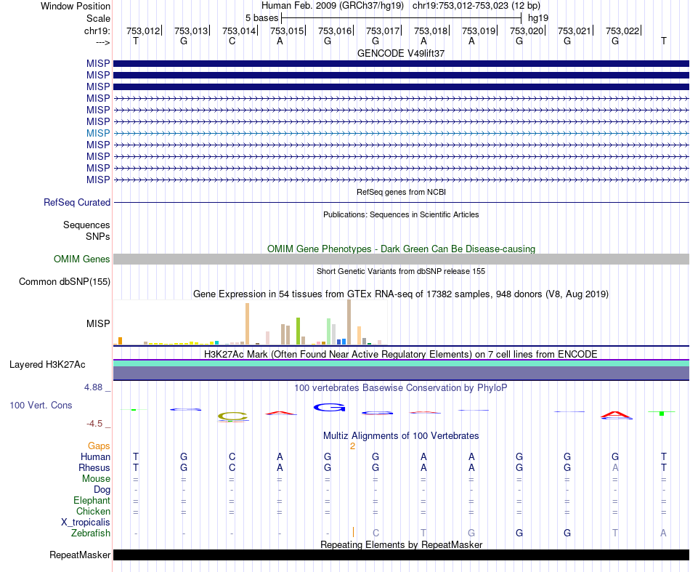Click the 4.88 upper scale value
690x572 pixels.
(93, 387)
